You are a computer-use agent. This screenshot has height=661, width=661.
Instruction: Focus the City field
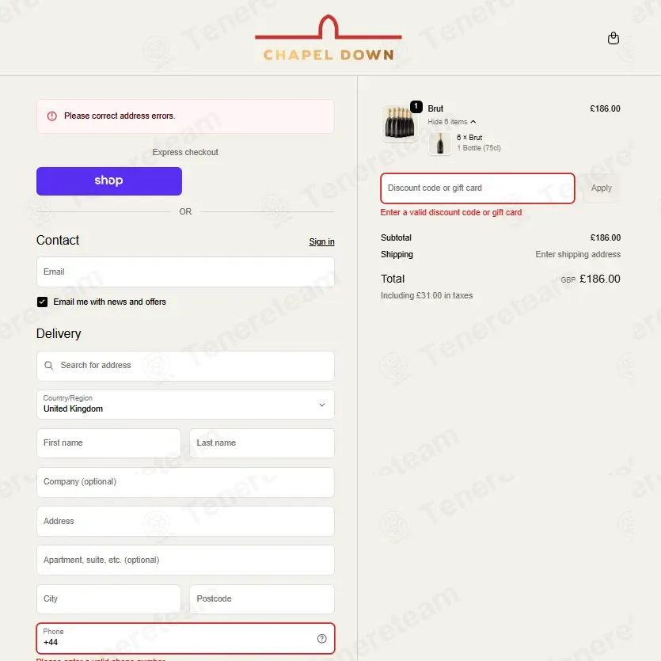(108, 599)
